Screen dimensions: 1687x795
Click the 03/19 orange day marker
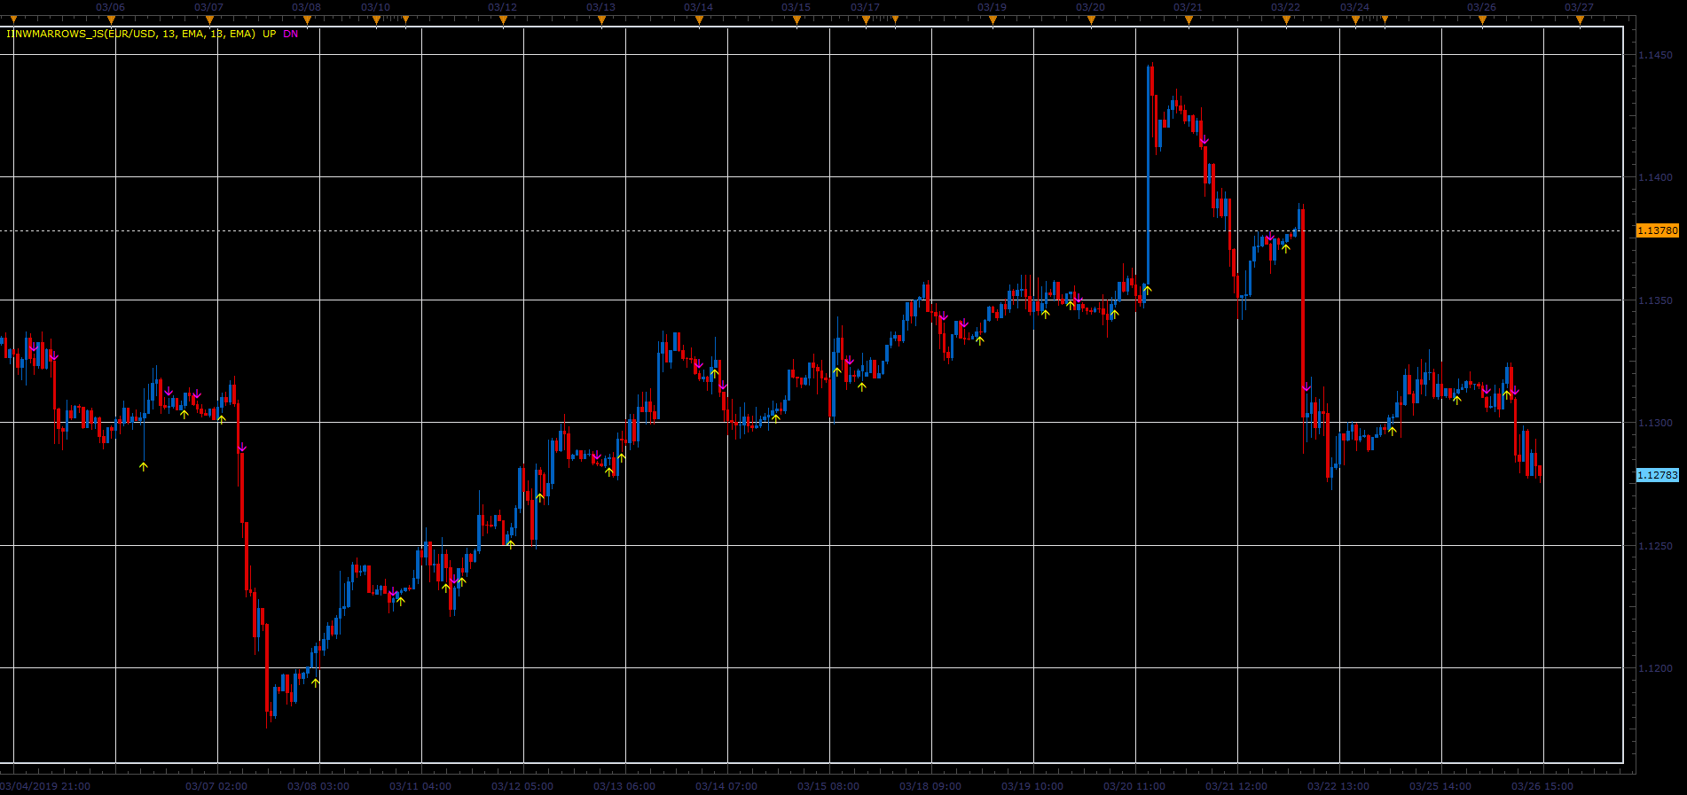click(x=993, y=19)
